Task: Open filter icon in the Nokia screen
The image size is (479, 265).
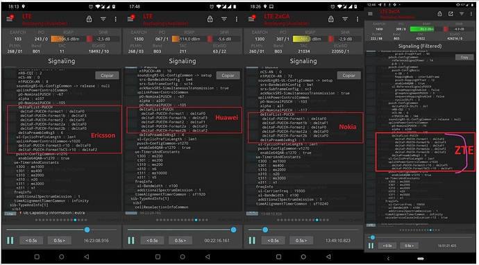Action: tap(345, 19)
